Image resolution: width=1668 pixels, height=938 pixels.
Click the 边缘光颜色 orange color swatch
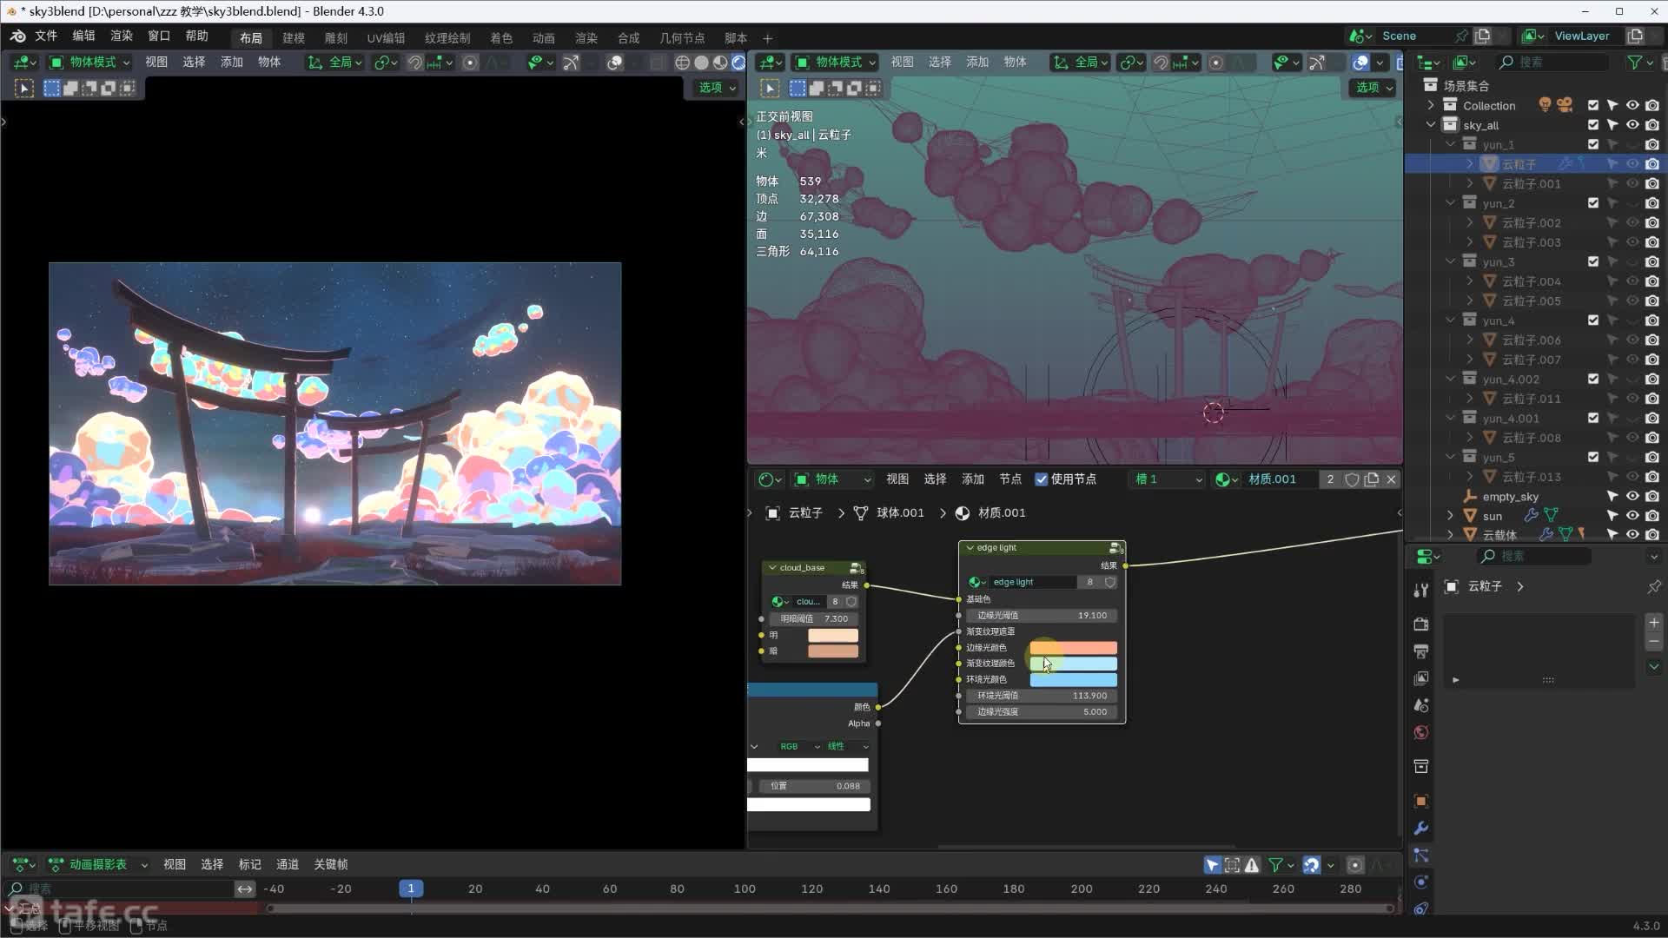pyautogui.click(x=1073, y=648)
